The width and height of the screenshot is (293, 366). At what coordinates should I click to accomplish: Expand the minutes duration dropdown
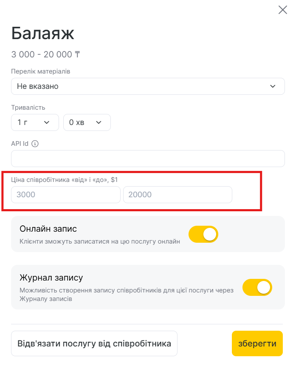pyautogui.click(x=87, y=122)
